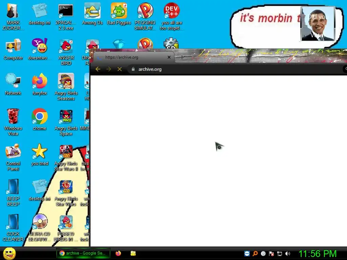
Task: Select the ANGER BIRD desktop icon
Action: coord(66,52)
